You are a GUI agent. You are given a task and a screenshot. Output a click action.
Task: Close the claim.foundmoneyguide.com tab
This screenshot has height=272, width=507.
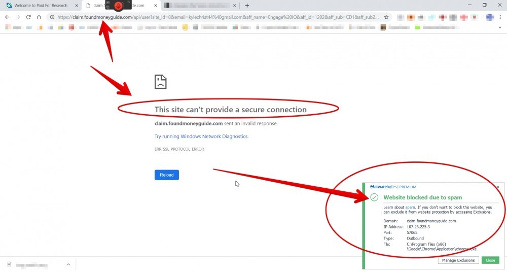[x=156, y=6]
